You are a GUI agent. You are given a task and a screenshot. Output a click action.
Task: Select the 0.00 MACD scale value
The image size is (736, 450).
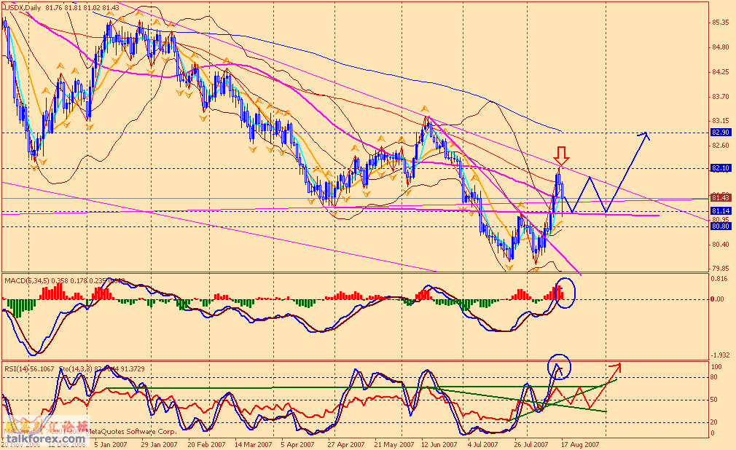click(x=719, y=299)
